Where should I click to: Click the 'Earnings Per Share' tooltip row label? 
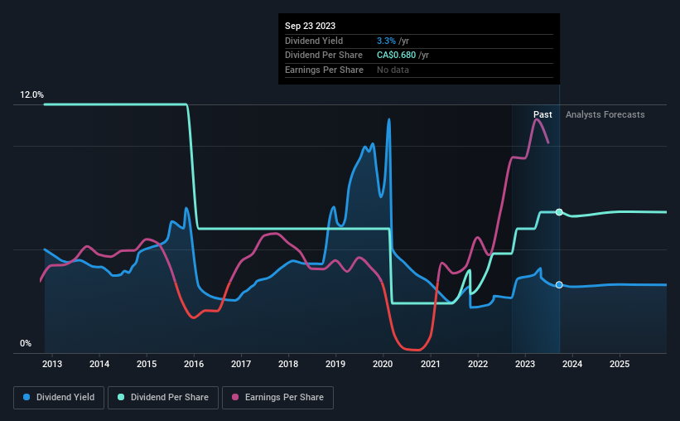(324, 70)
